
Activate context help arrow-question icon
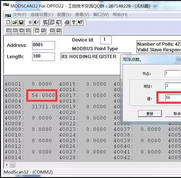(80, 23)
